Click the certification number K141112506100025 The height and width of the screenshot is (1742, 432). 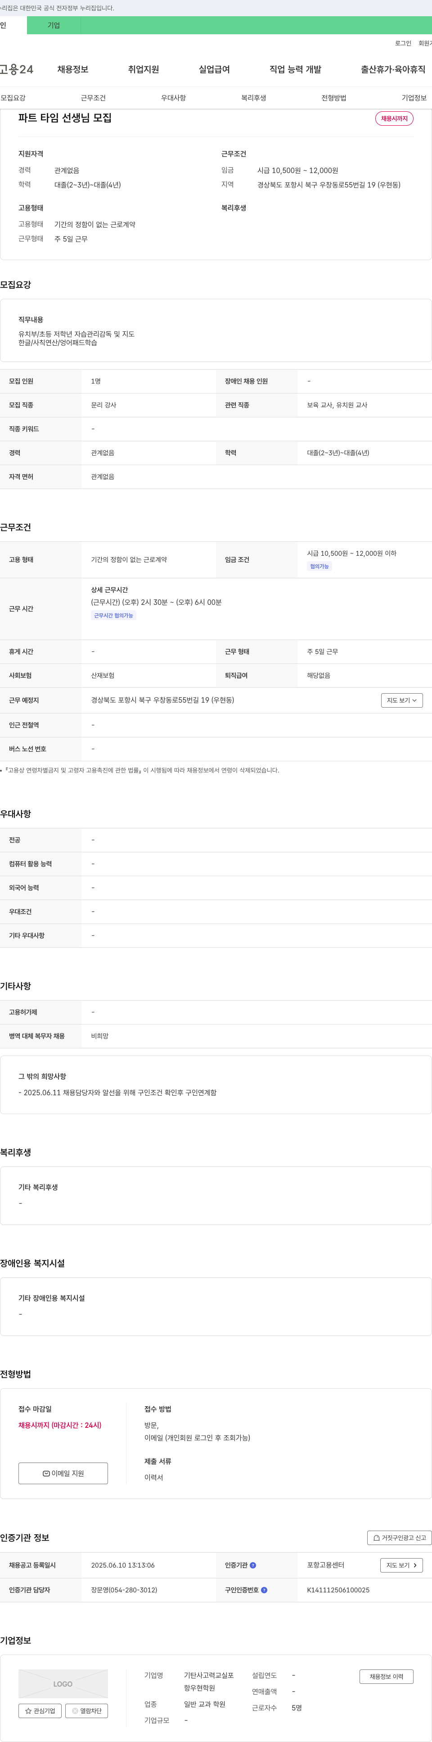coord(338,1590)
